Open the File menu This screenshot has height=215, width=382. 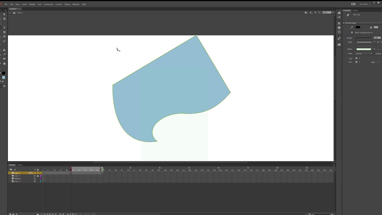[6, 4]
